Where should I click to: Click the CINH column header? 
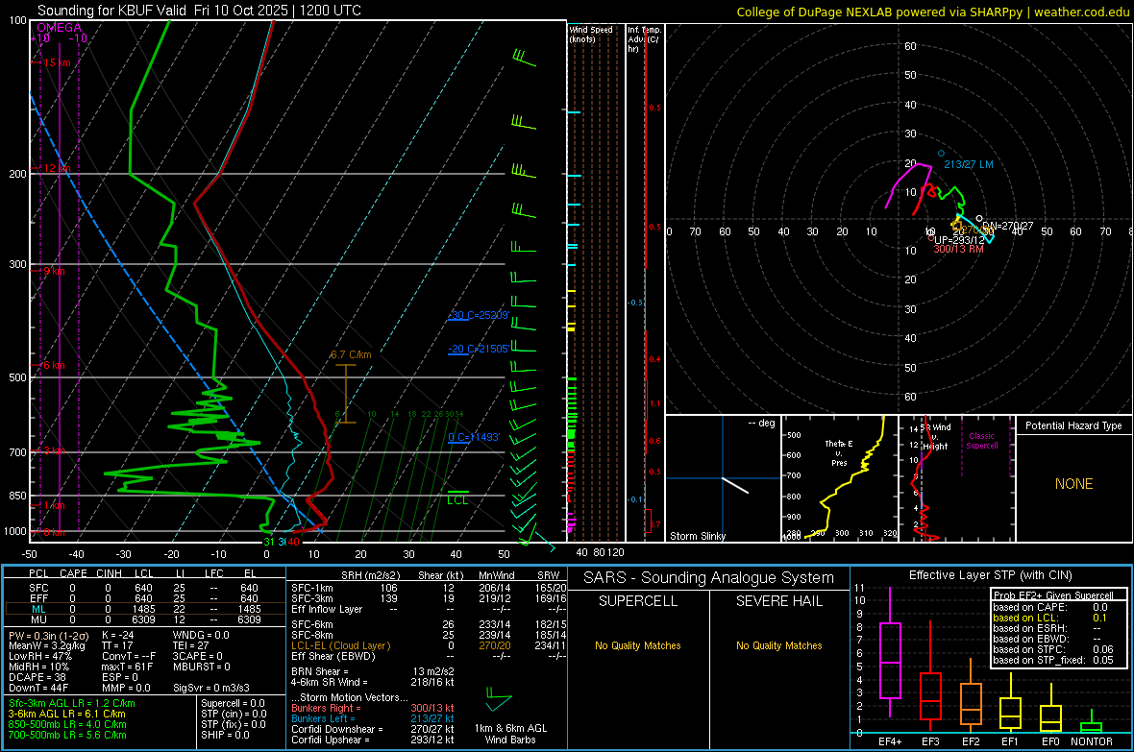[x=110, y=573]
